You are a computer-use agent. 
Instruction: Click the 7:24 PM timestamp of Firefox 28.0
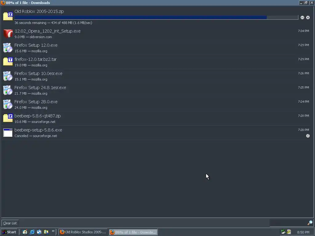(x=304, y=101)
